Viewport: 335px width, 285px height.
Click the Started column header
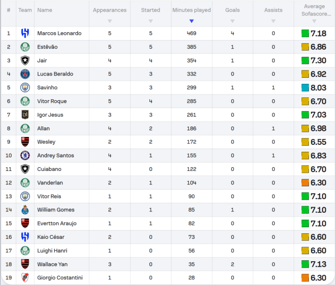(x=150, y=10)
